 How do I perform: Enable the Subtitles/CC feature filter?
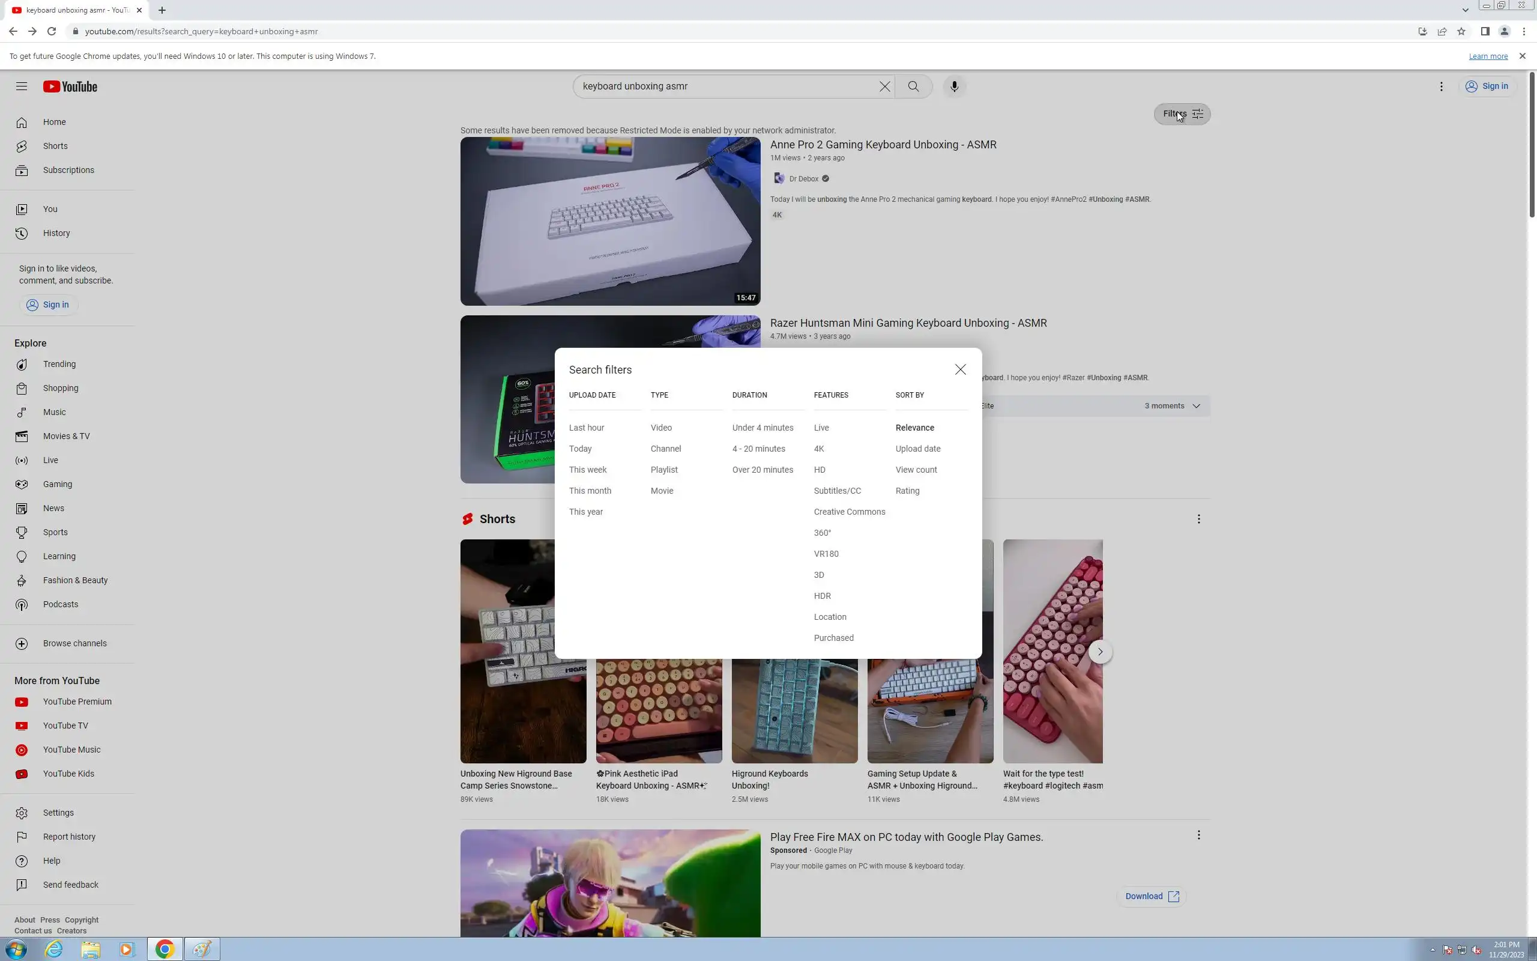coord(837,491)
